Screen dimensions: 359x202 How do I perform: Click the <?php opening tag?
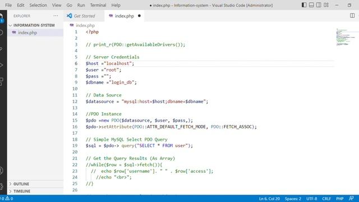[x=92, y=32]
